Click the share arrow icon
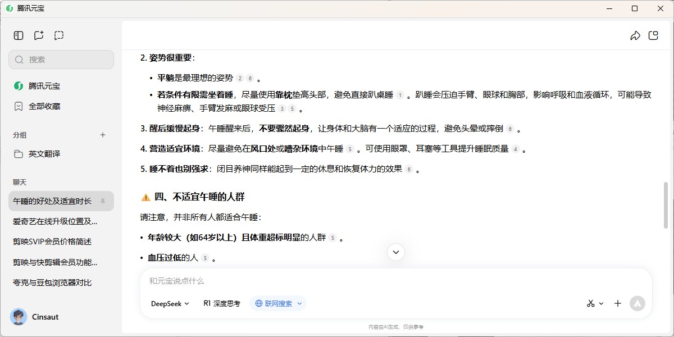Viewport: 674px width, 337px height. point(635,35)
